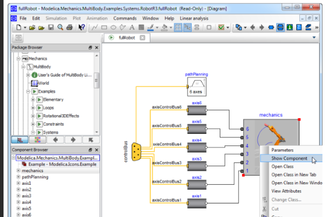
Task: Open the line color dropdown arrow
Action: 158,28
